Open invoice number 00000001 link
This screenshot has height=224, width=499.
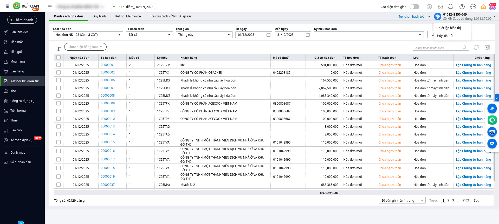coord(108,65)
